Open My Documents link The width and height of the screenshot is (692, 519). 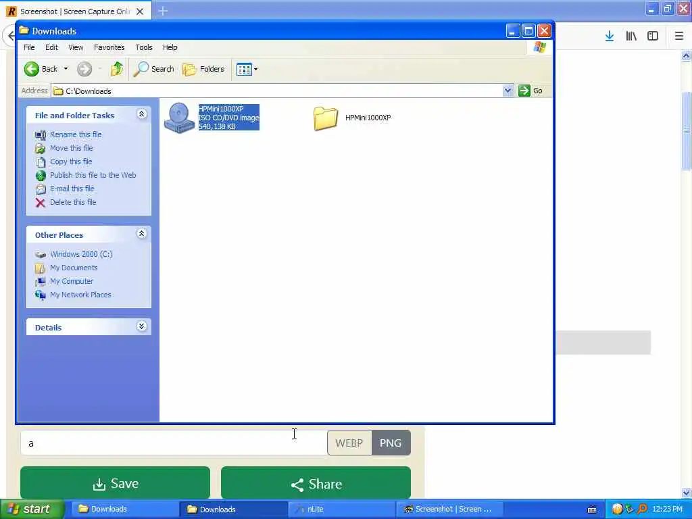74,268
